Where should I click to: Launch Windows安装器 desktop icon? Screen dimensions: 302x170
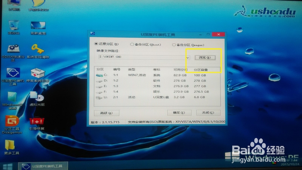pyautogui.click(x=12, y=100)
